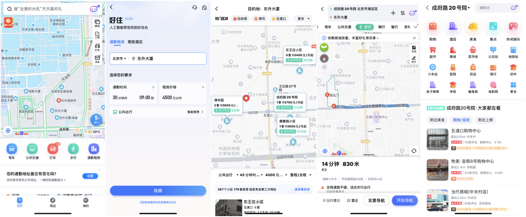Open the 图层 layers icon on home map
This screenshot has height=217, width=526.
pyautogui.click(x=97, y=23)
